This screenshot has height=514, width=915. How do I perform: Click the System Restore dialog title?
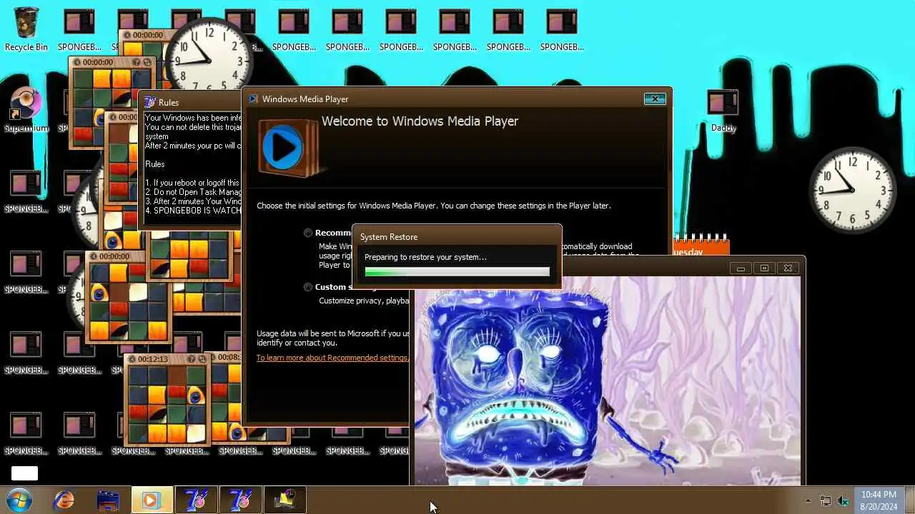389,237
